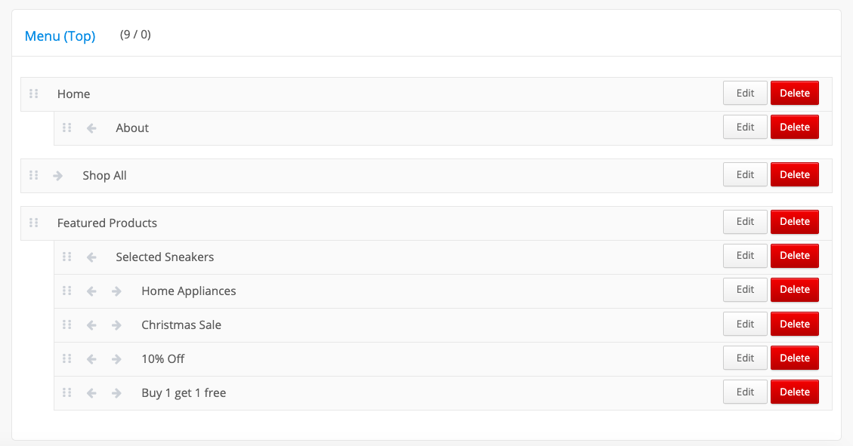Edit the Home menu item
The height and width of the screenshot is (446, 853).
point(745,93)
